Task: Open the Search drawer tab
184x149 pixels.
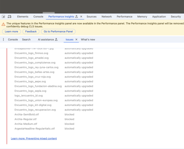Action: pyautogui.click(x=26, y=40)
